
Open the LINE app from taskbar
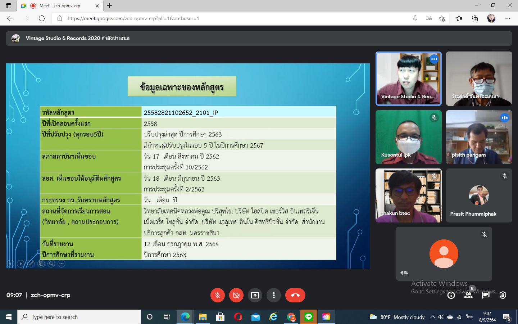(309, 317)
